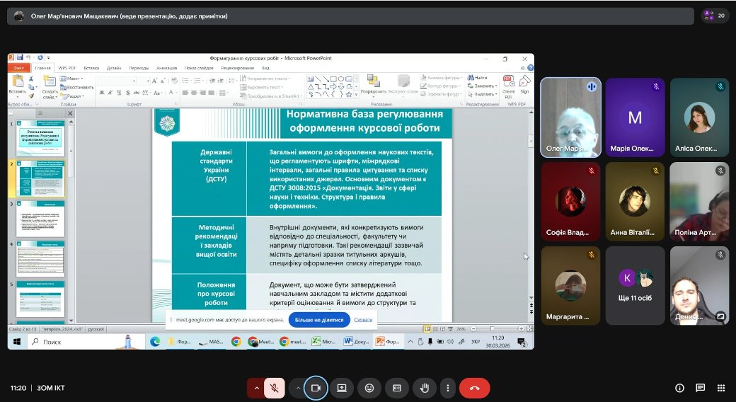This screenshot has height=402, width=736.
Task: Switch to the Вставка ribbon tab
Action: click(x=91, y=67)
